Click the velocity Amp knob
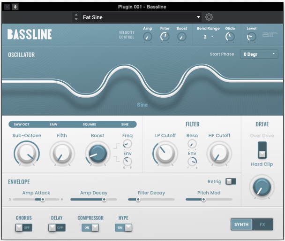This screenshot has width=285, height=241. click(147, 37)
